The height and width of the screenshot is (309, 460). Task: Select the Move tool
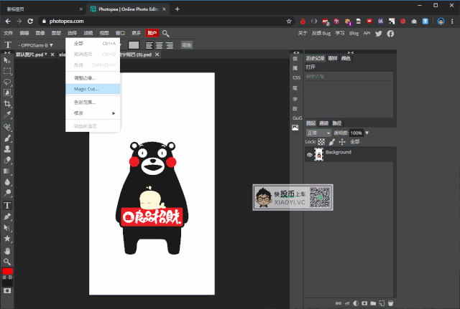[7, 60]
